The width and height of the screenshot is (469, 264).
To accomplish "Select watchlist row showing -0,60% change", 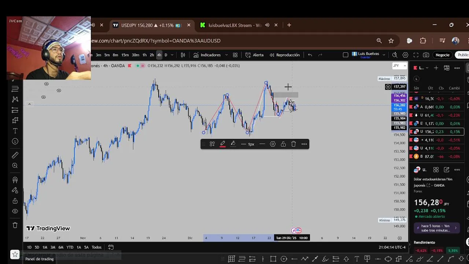I will 437,99.
